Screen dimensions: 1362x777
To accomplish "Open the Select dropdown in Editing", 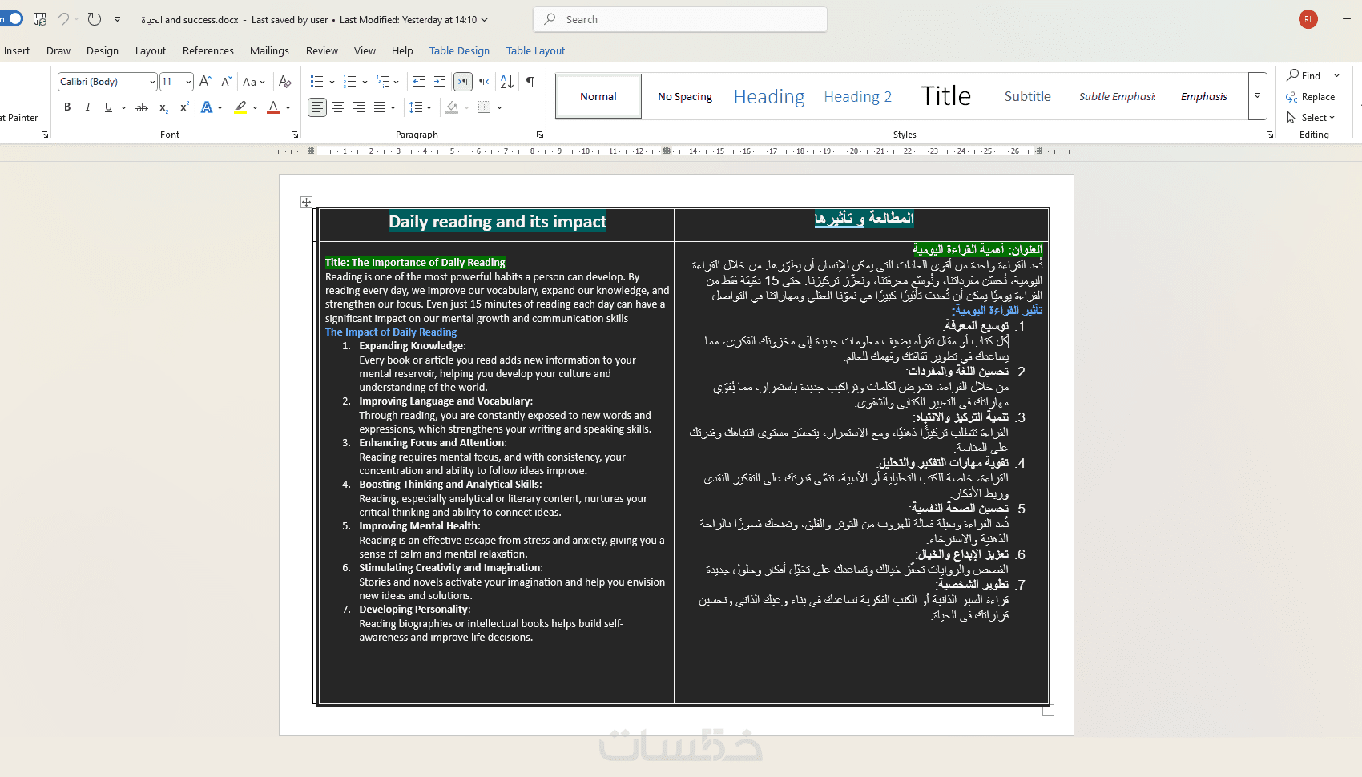I will click(x=1311, y=118).
